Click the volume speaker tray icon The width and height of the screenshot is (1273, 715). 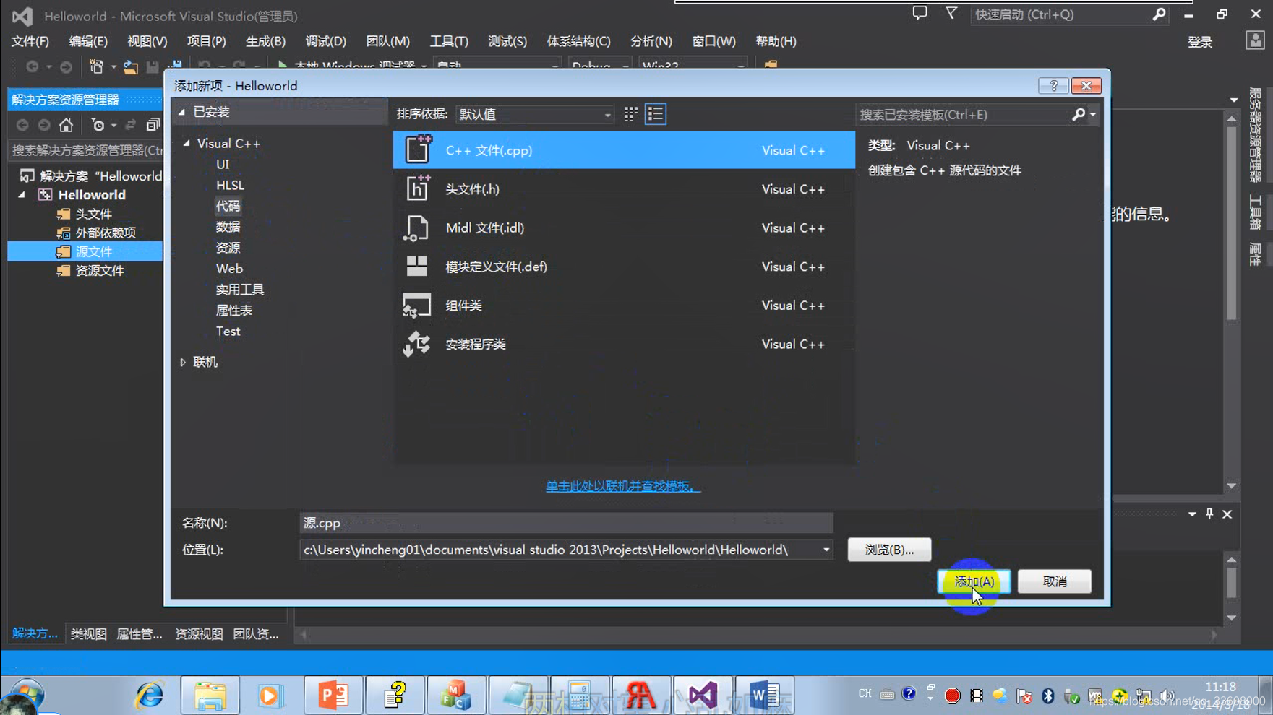pyautogui.click(x=1167, y=695)
